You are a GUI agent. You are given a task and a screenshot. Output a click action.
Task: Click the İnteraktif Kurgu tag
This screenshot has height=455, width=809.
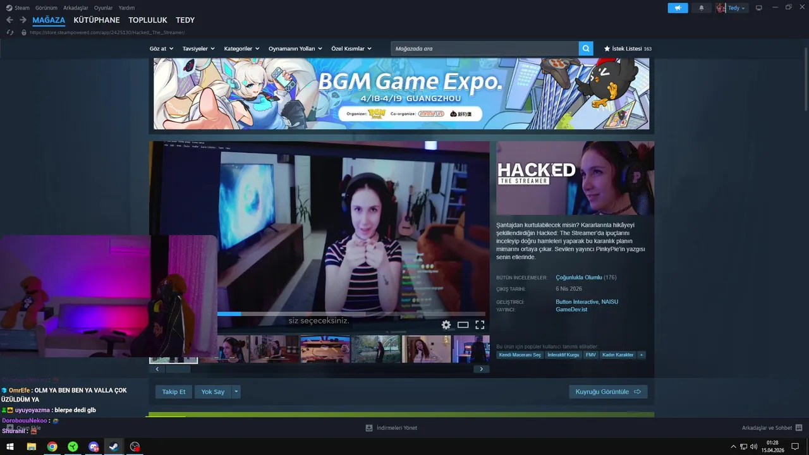click(563, 355)
